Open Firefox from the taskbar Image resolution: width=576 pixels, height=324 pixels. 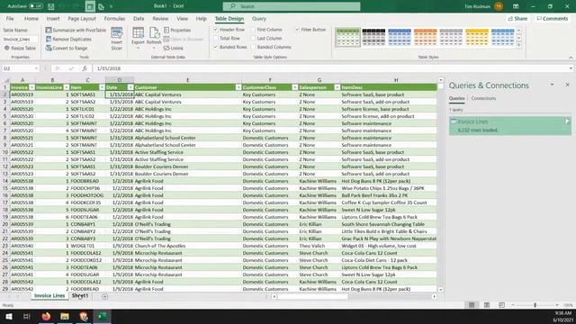click(x=46, y=316)
